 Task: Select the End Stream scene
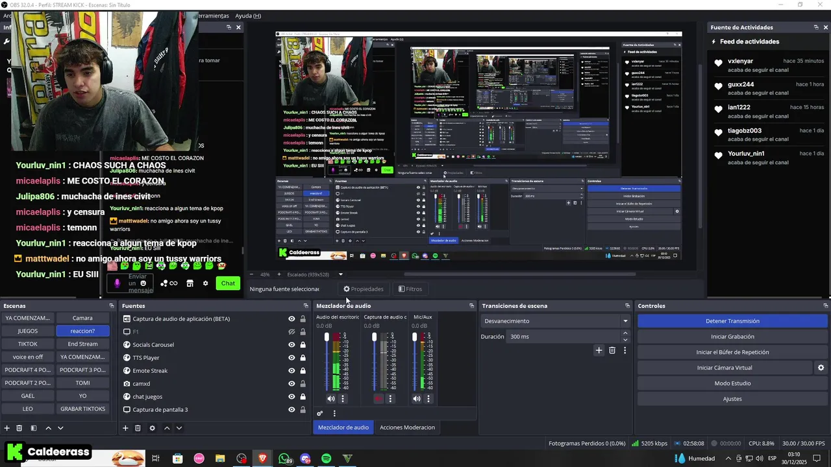click(82, 344)
